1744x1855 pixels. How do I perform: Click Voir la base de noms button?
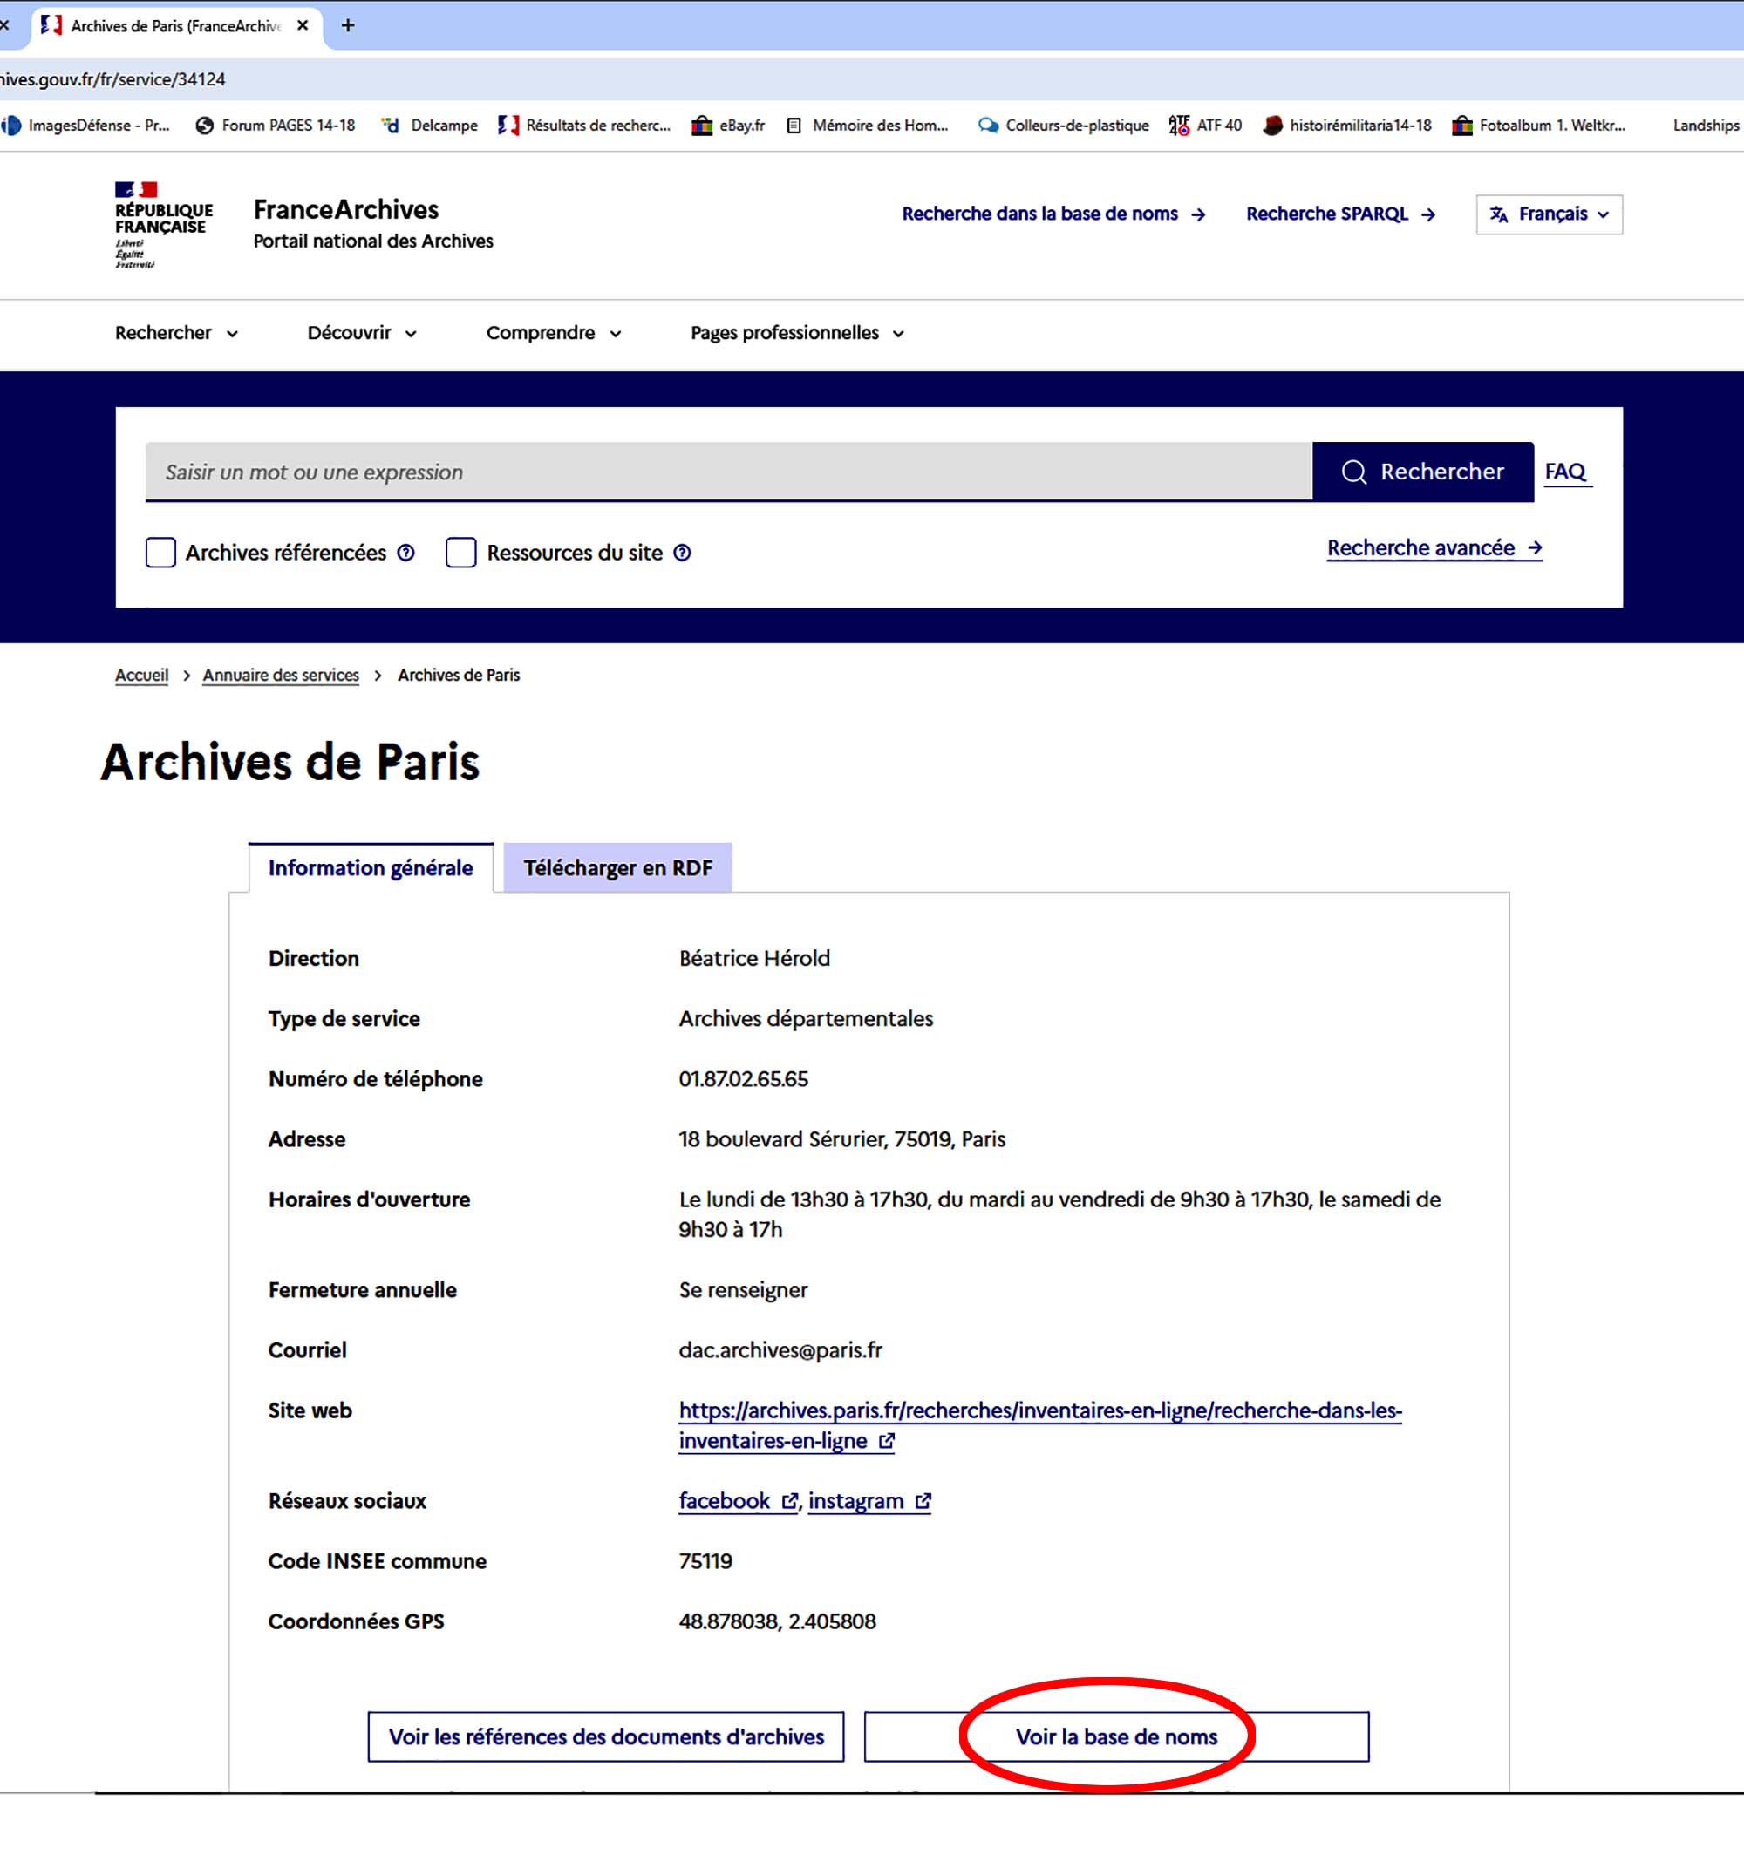[x=1115, y=1736]
